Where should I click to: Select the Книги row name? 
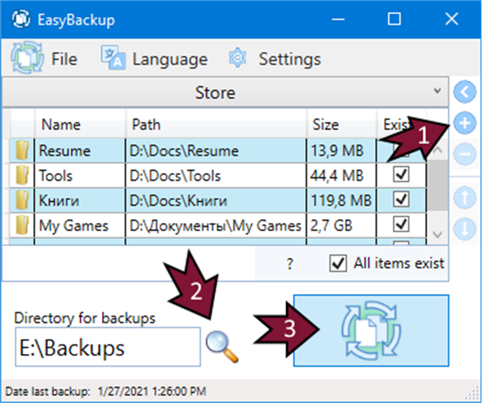59,201
